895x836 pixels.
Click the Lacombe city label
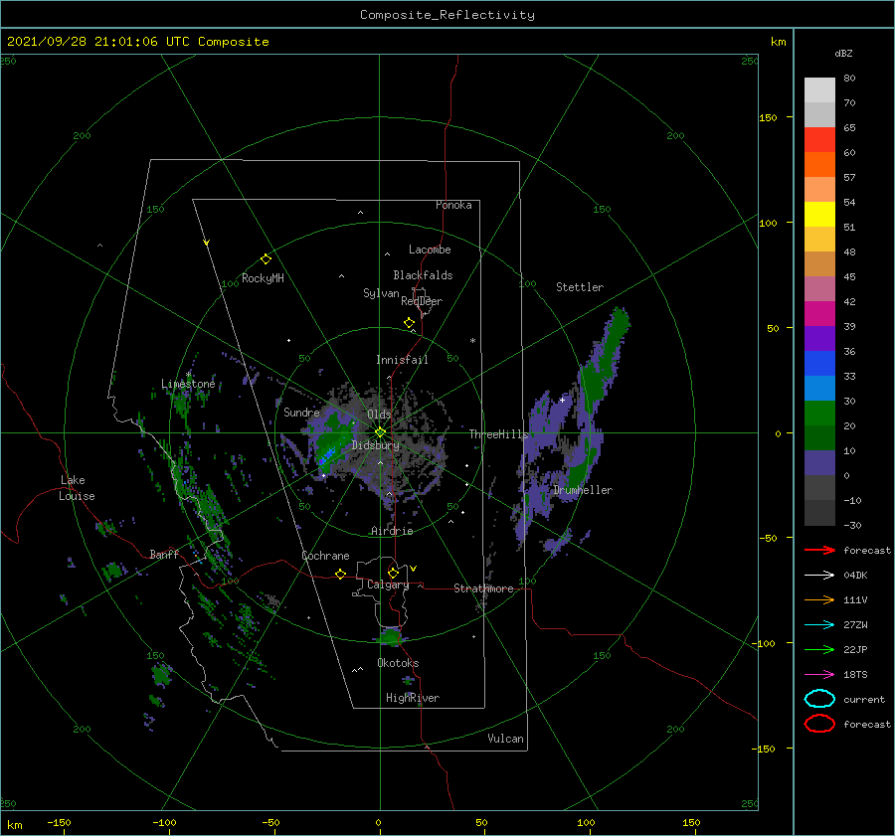pos(430,250)
